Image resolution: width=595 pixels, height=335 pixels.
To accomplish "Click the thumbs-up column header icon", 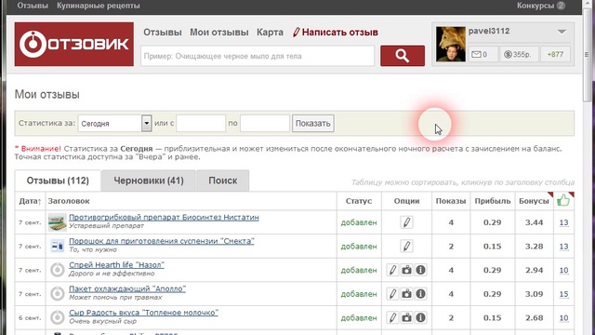I will coord(563,201).
